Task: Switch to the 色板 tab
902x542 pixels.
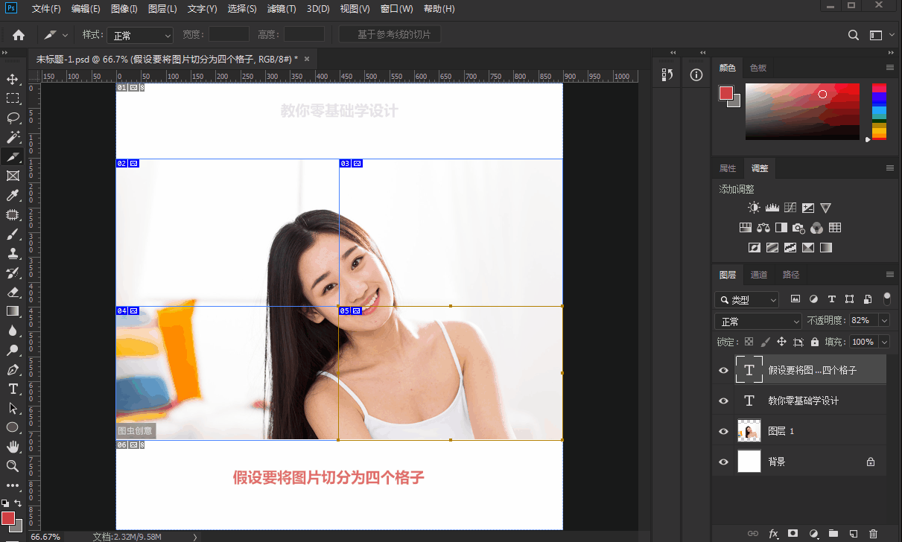Action: [758, 68]
